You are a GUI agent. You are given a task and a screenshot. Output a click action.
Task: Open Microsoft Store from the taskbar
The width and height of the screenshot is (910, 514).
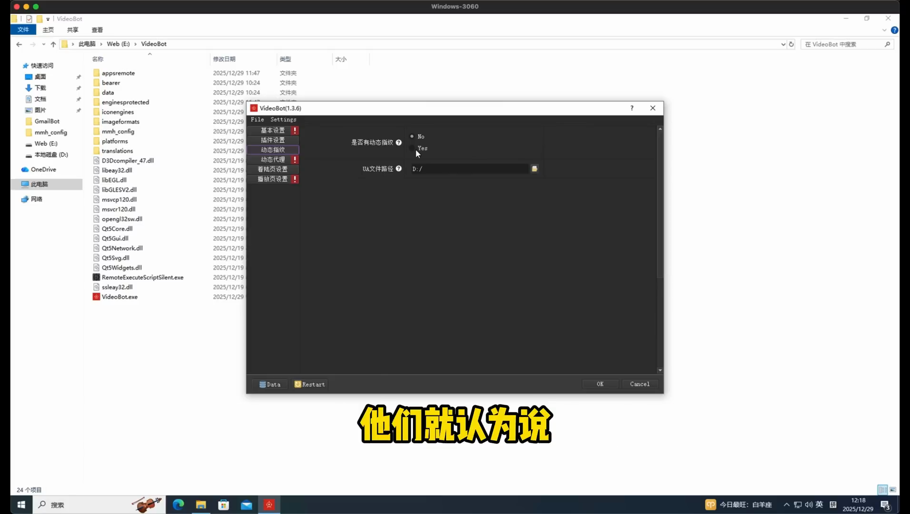tap(224, 504)
